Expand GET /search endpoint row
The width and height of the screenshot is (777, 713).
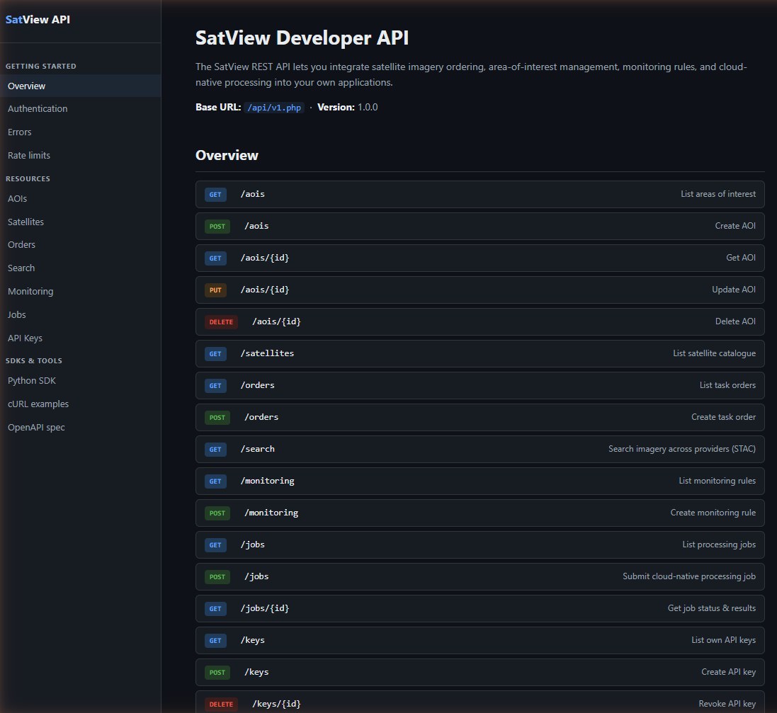[x=480, y=449]
